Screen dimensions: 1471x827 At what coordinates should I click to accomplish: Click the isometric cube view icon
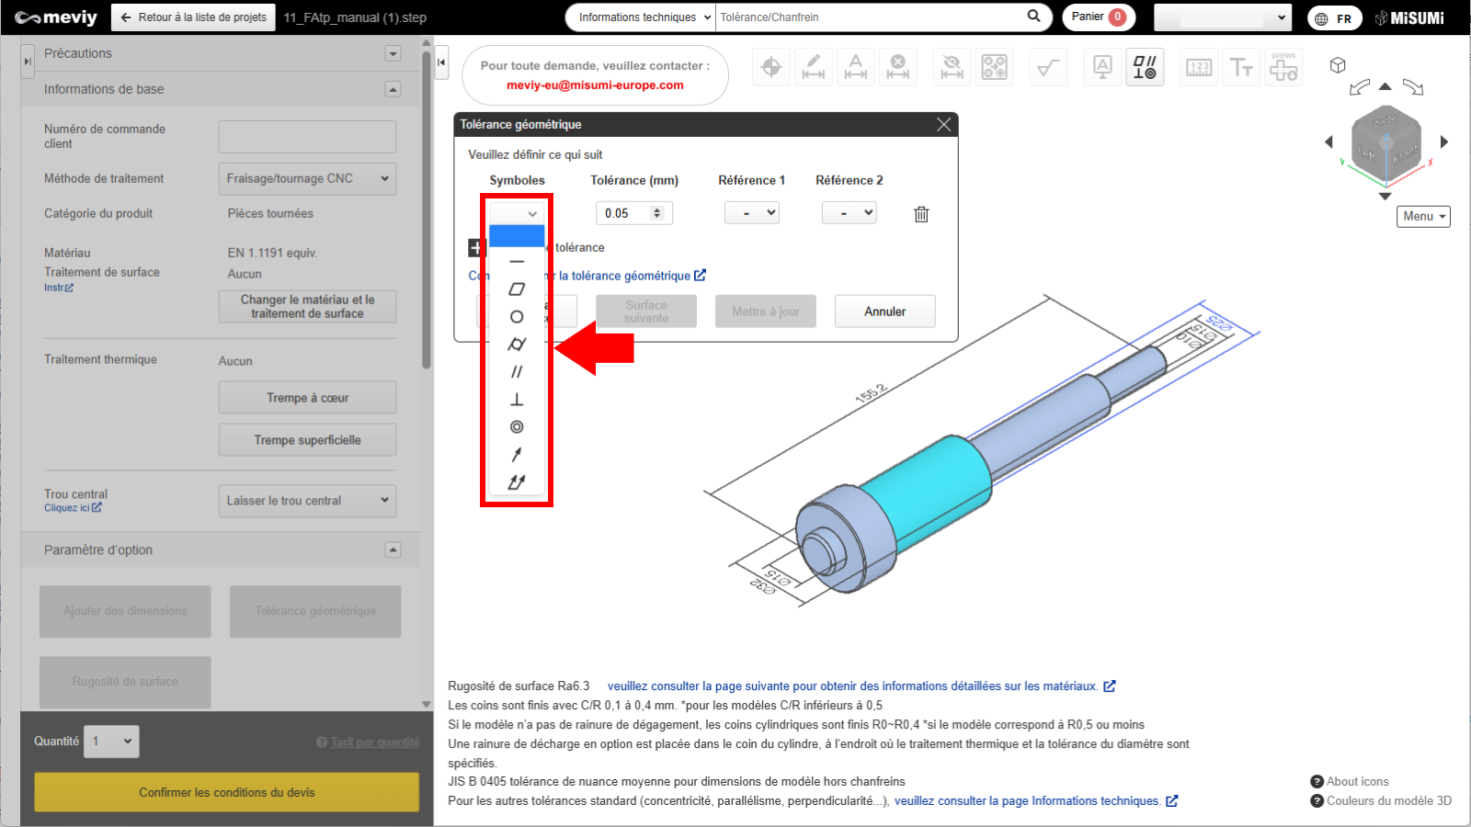[1338, 65]
